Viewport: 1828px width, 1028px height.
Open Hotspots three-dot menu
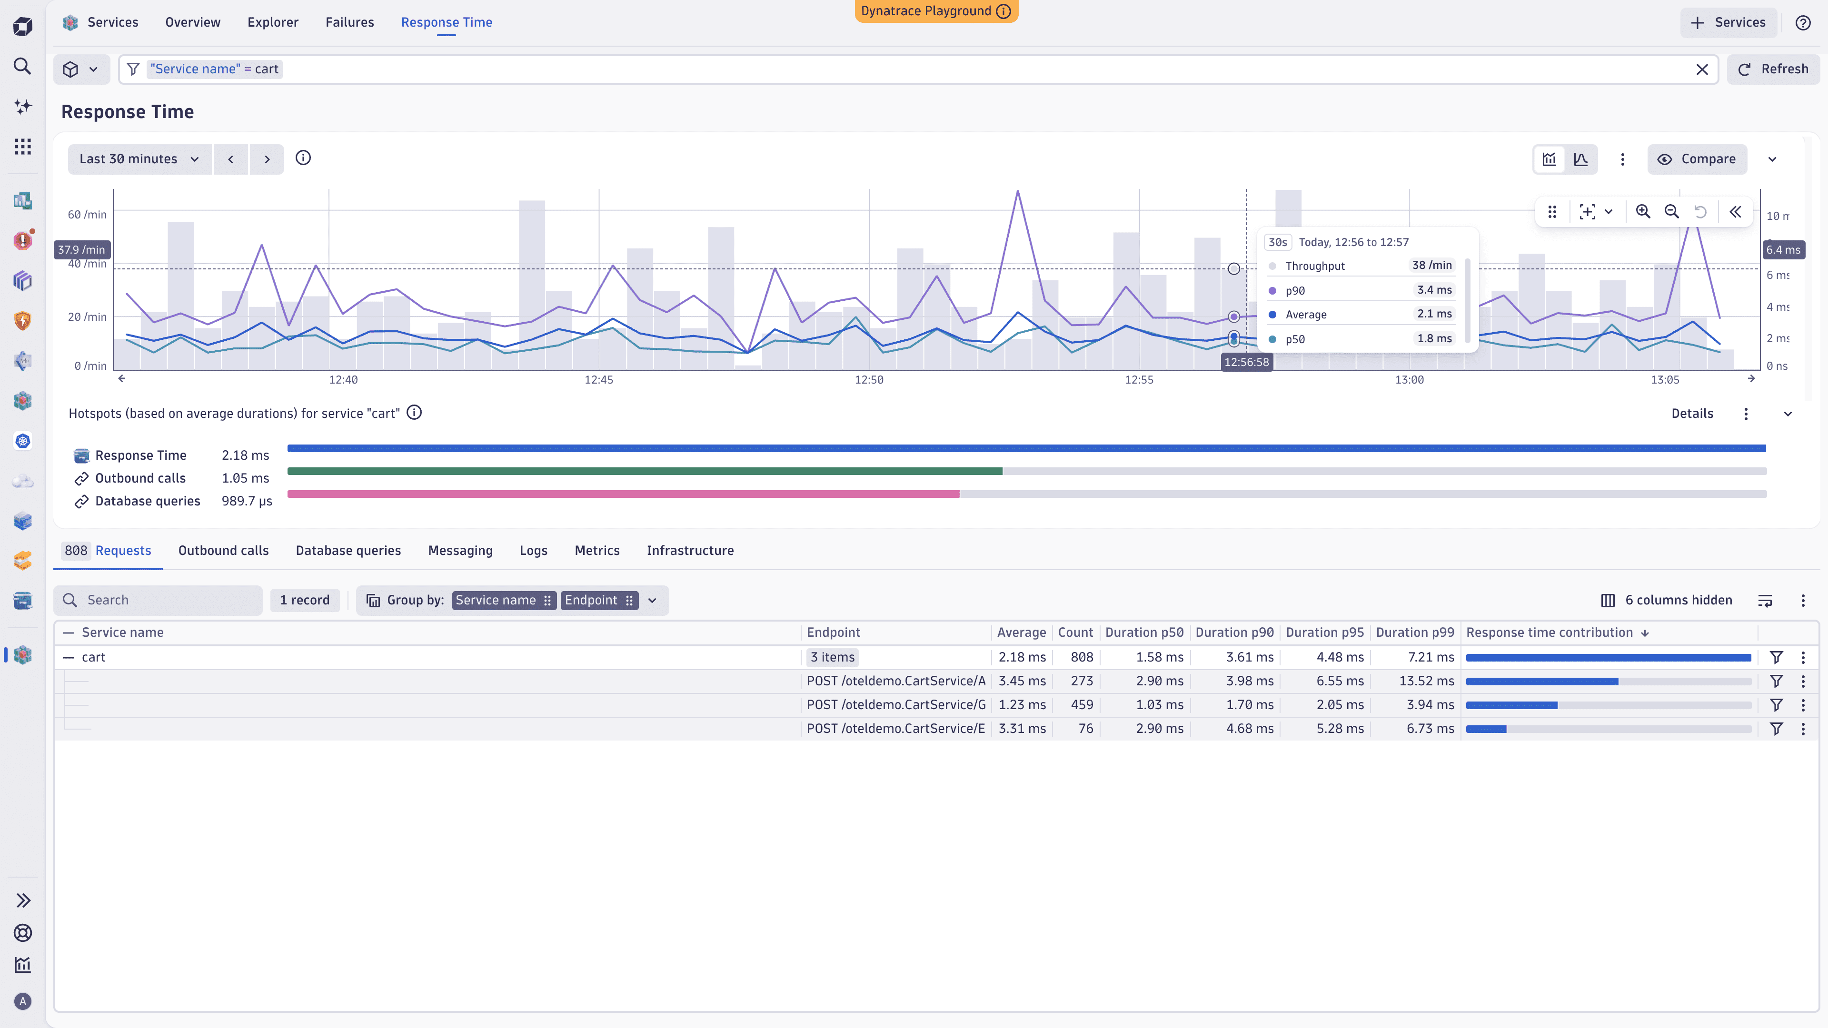[1746, 414]
